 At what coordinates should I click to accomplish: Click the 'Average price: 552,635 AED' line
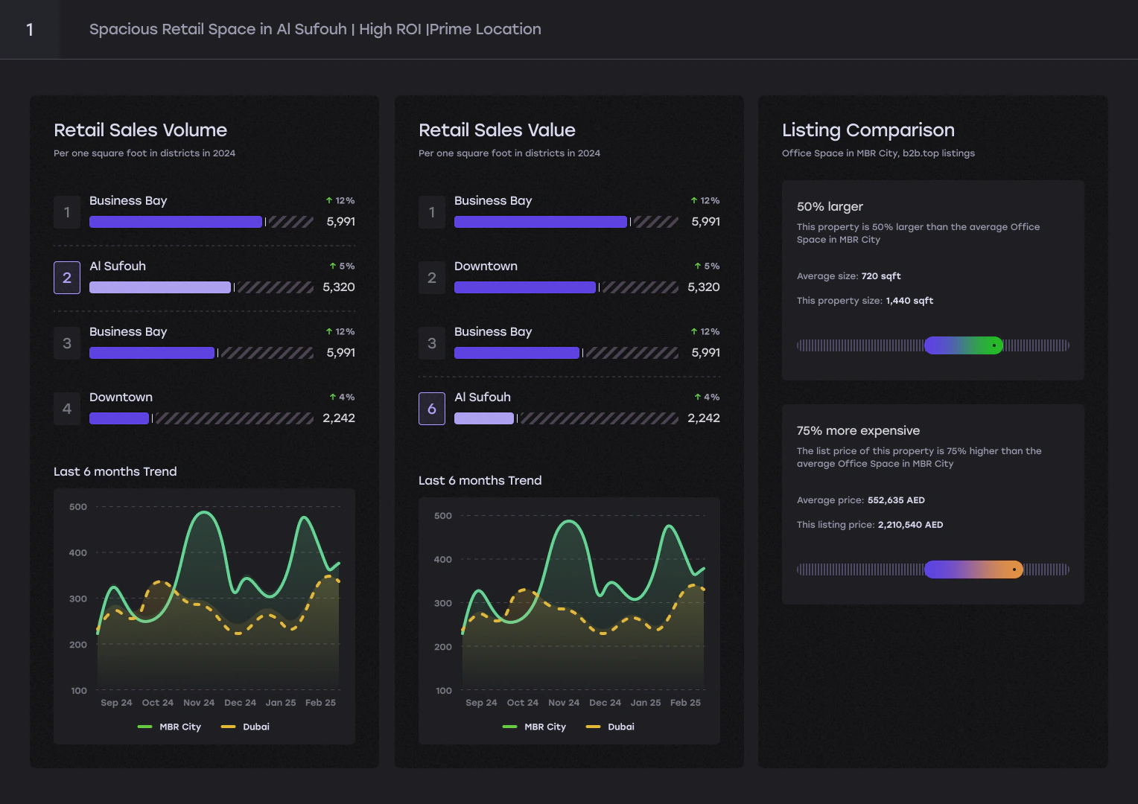(861, 500)
